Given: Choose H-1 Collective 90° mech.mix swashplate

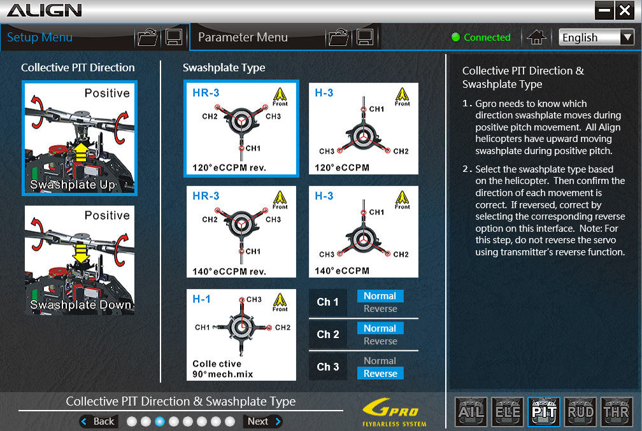Looking at the screenshot, I should tap(241, 335).
